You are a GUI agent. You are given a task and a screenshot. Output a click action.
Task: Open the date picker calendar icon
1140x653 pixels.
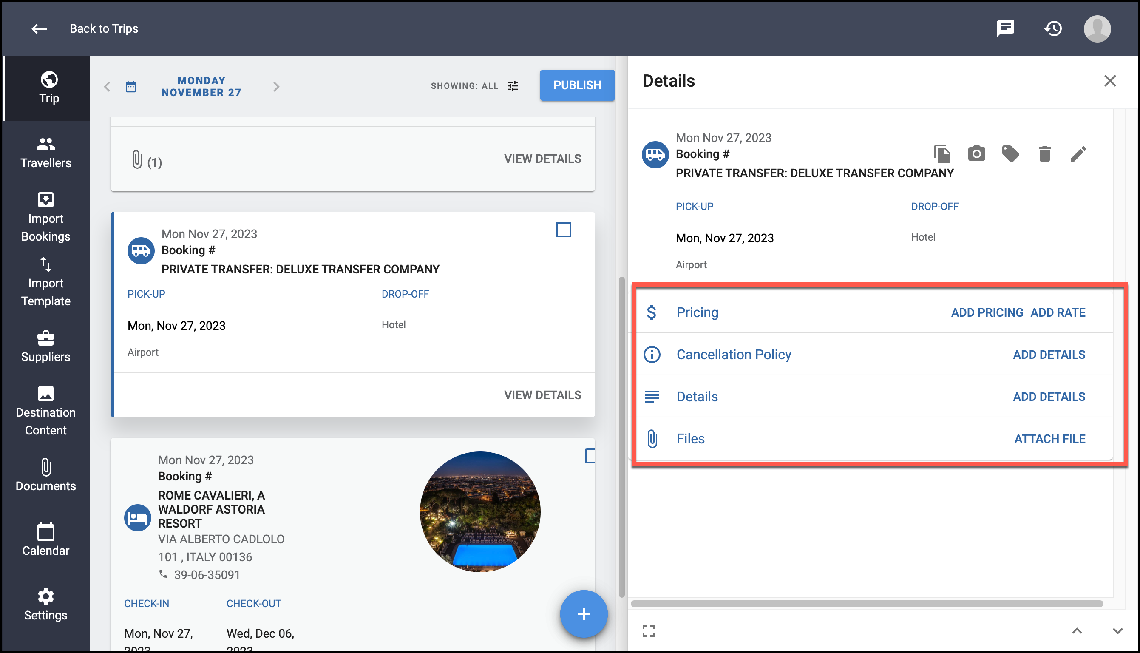(x=130, y=87)
